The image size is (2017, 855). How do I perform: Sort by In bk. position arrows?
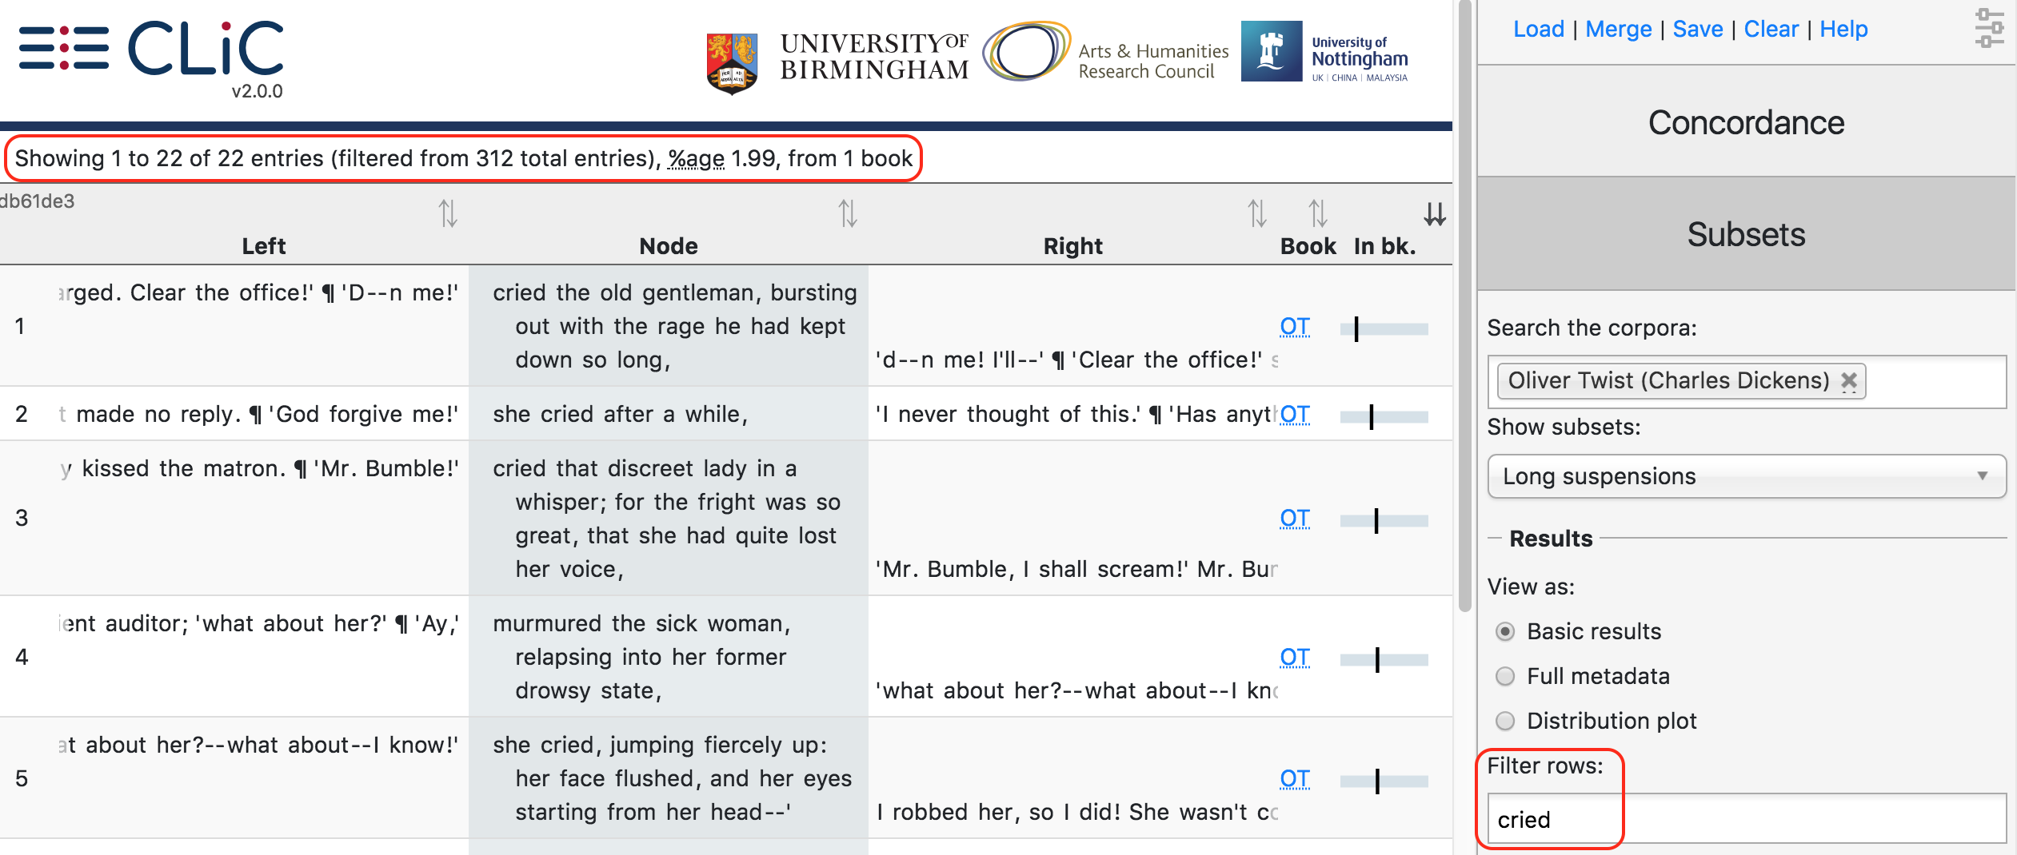1435,213
